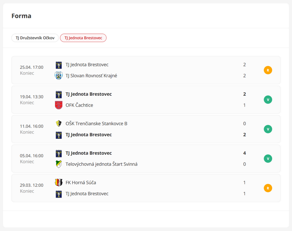
Task: Open FK Horná Súča team name
Action: coord(81,182)
